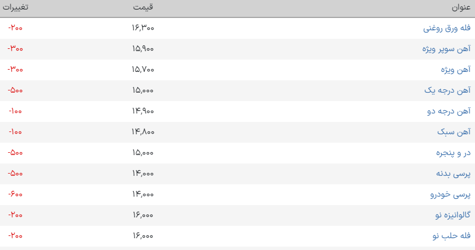Open the فله ورق روغنی link

pos(447,28)
